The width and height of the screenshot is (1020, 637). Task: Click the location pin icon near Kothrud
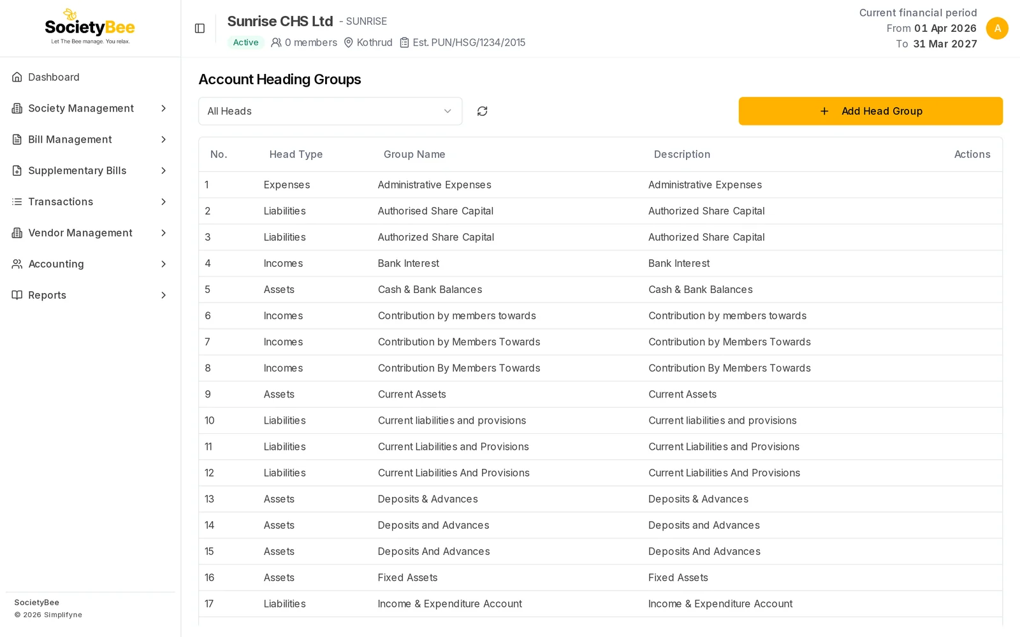349,43
